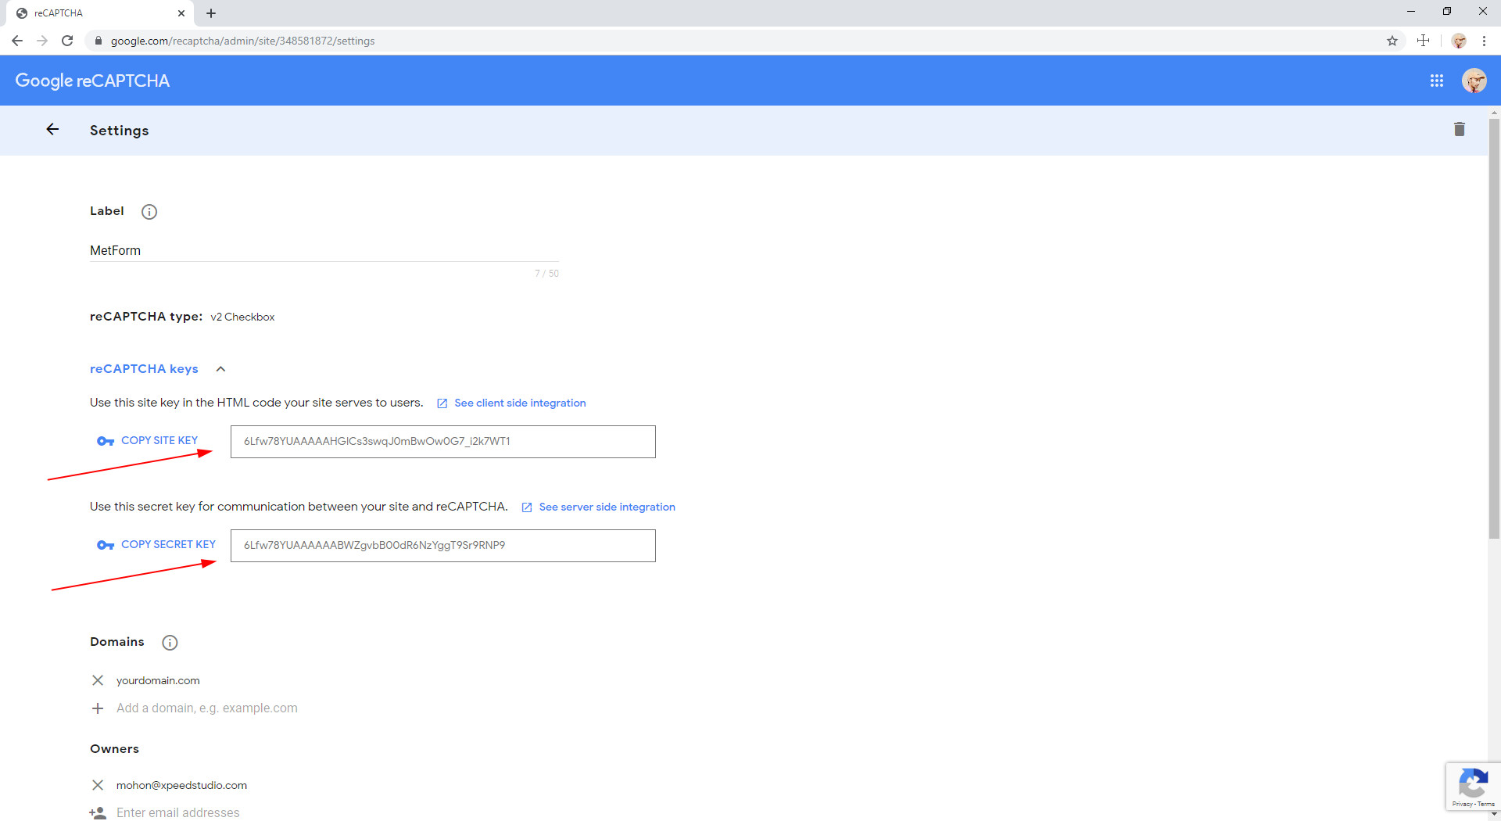This screenshot has width=1501, height=821.
Task: Show info tooltip next to Domains
Action: tap(170, 643)
